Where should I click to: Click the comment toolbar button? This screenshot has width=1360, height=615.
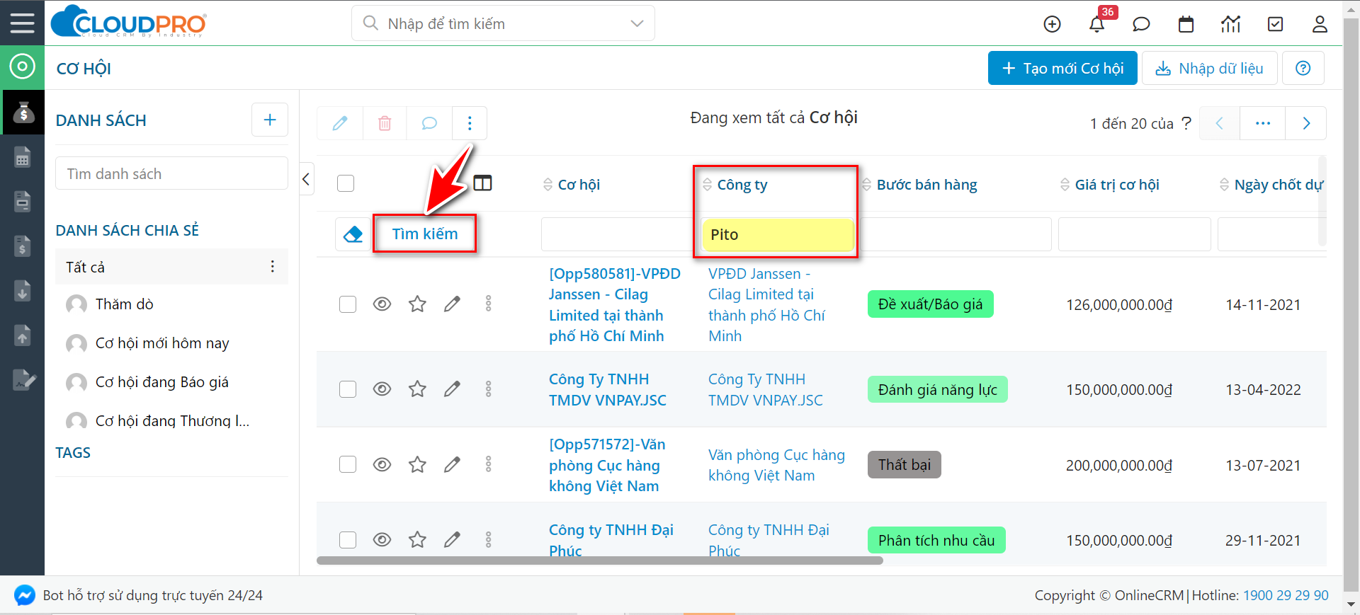click(429, 123)
